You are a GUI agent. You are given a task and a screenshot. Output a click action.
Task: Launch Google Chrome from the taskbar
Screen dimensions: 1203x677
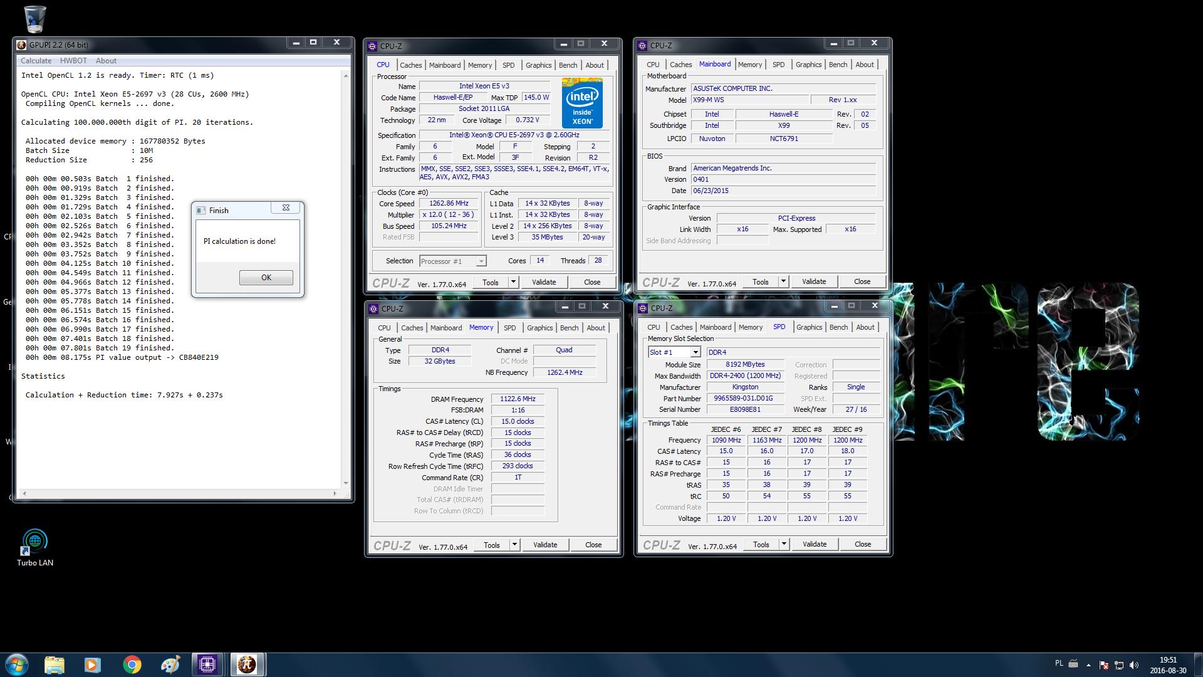[132, 664]
